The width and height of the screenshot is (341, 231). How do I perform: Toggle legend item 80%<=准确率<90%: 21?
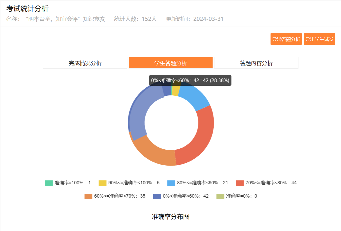click(x=198, y=183)
